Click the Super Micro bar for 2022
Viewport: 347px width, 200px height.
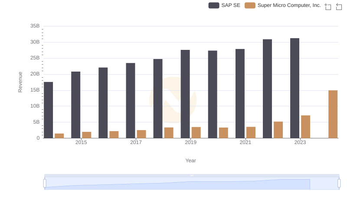(278, 130)
